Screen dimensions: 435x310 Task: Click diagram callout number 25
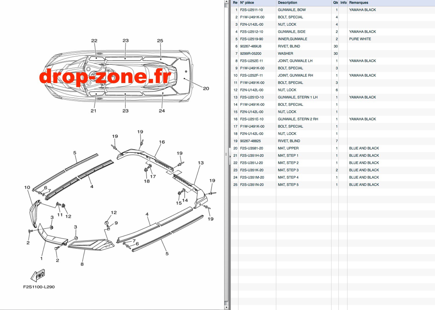coord(160,40)
